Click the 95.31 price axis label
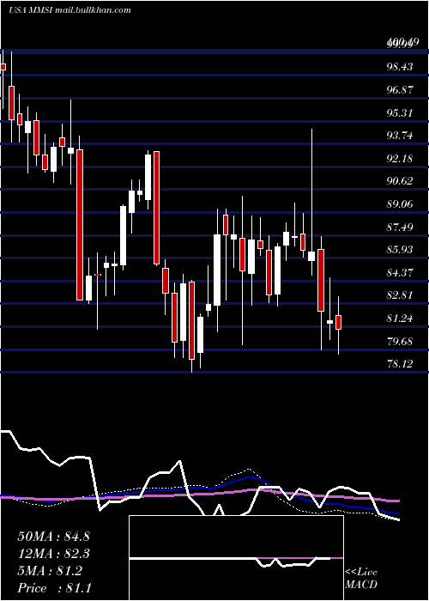This screenshot has height=601, width=429. pos(400,112)
